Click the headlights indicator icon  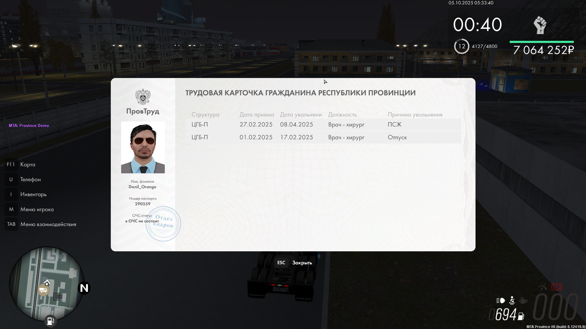pos(501,301)
